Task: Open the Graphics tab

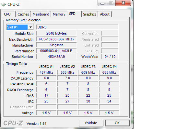Action: tap(89, 14)
